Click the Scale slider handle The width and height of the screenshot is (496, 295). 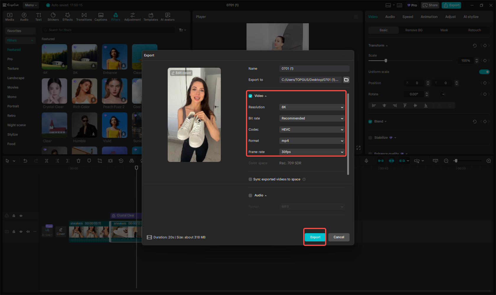tap(386, 61)
